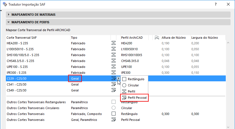This screenshot has width=235, height=129.
Task: Select the CHS48.3/5.0 - S 235 row
Action: [x=116, y=61]
